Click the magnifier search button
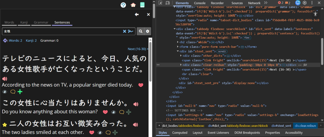Image resolution: width=324 pixels, height=137 pixels. (x=141, y=31)
